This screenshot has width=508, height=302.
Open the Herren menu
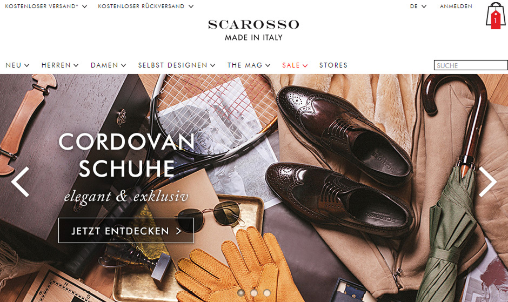click(x=60, y=65)
